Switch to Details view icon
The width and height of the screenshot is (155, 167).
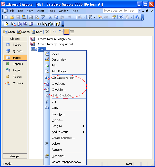(x=72, y=32)
